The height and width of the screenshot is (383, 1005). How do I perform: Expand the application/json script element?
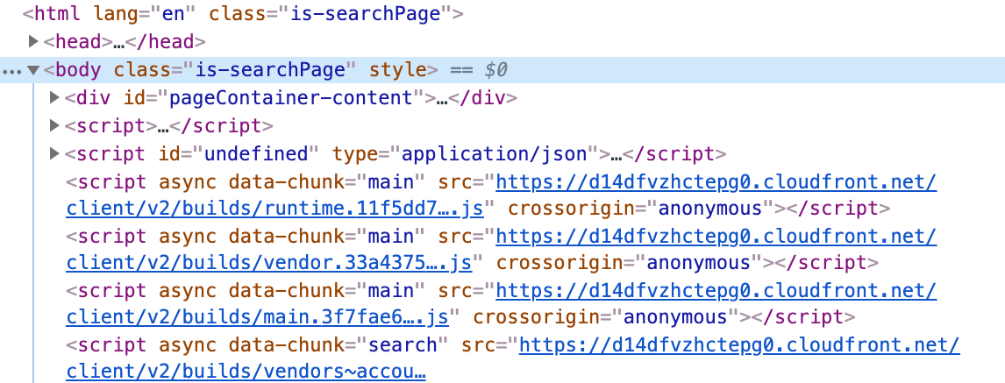pos(54,153)
